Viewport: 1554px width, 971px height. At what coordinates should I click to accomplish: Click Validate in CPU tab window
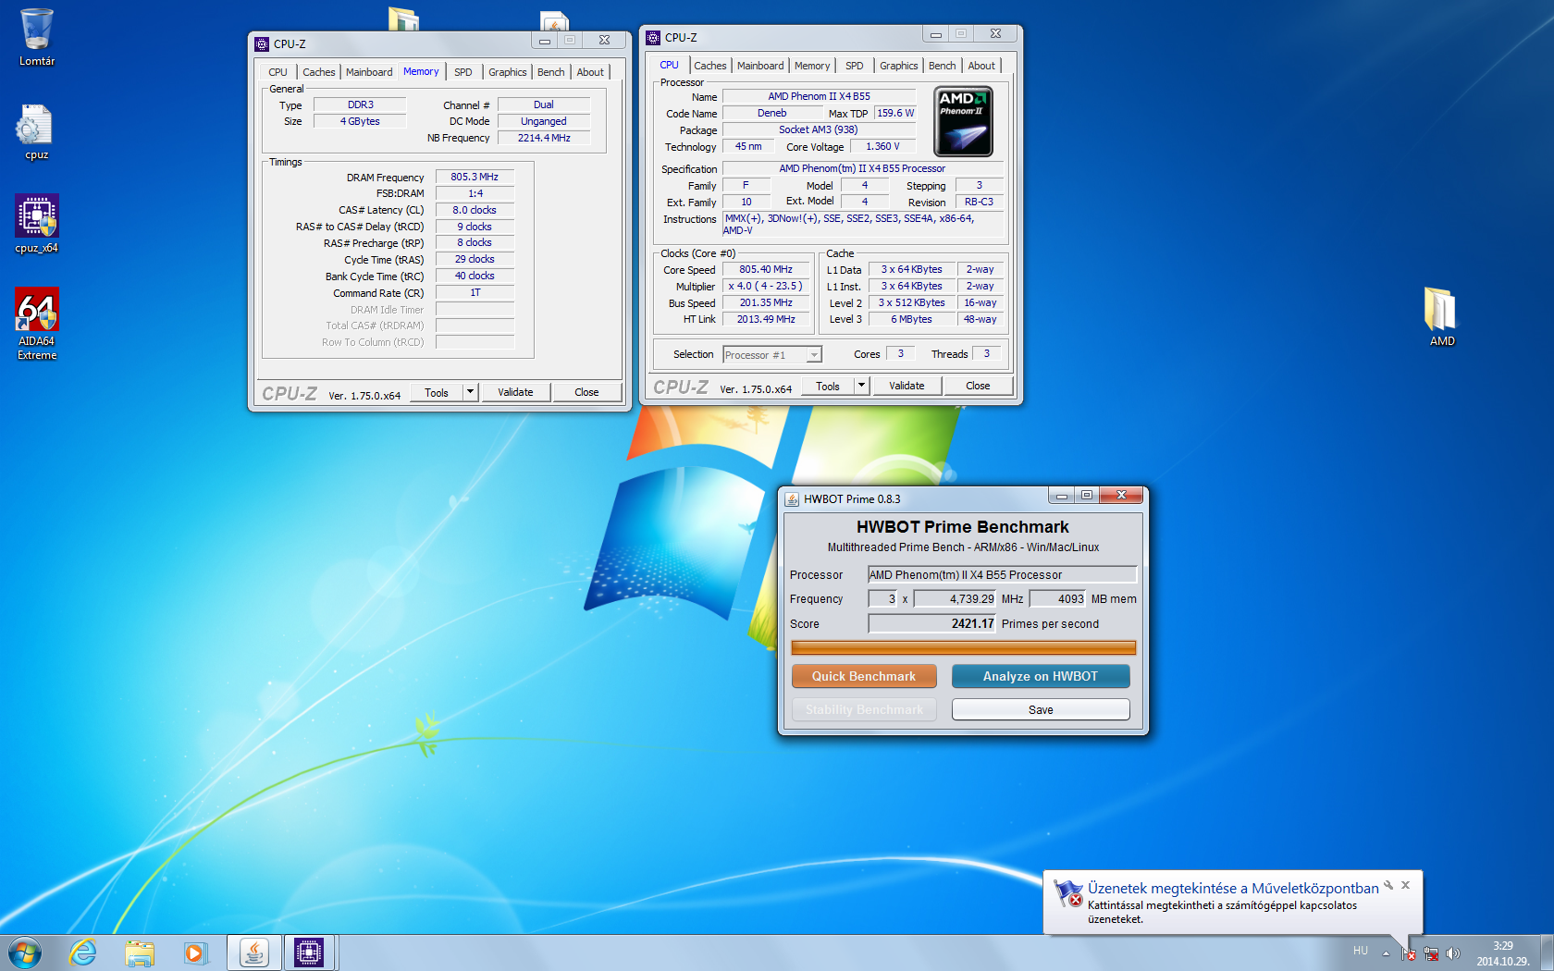click(906, 386)
